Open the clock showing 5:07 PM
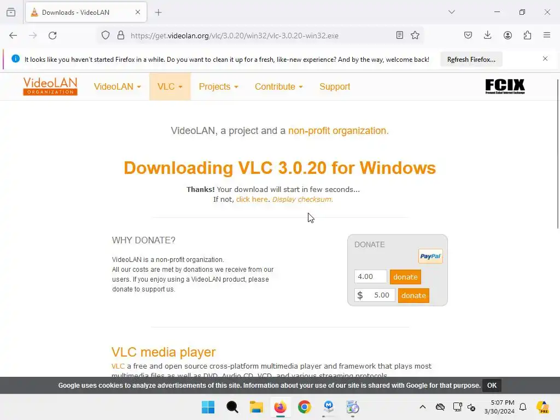Screen dimensions: 560x420 coord(499,407)
